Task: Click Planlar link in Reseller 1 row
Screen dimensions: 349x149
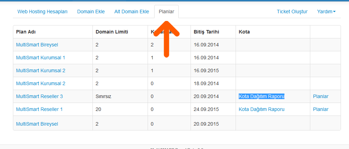Action: [x=321, y=109]
